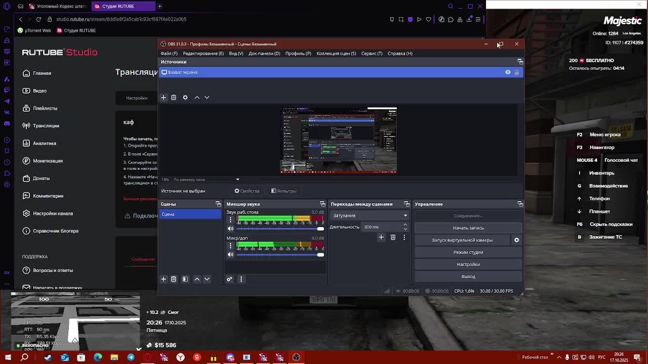Open advanced audio properties gear icon in mixer
The image size is (648, 364).
click(x=229, y=279)
